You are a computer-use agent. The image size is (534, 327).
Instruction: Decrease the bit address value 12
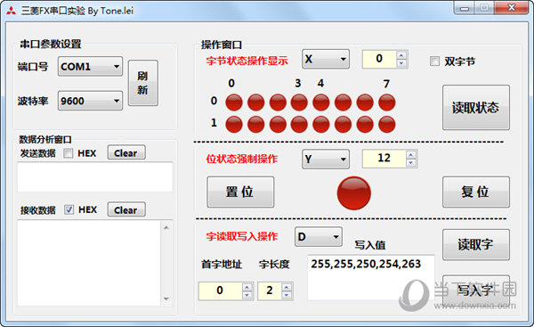tap(411, 163)
